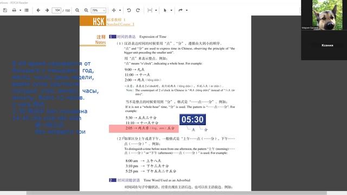The image size is (347, 195).
Task: Click total page count '150'
Action: [x=67, y=10]
